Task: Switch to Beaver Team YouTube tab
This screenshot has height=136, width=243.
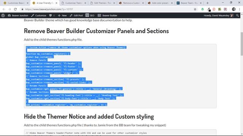Action: tap(189, 3)
